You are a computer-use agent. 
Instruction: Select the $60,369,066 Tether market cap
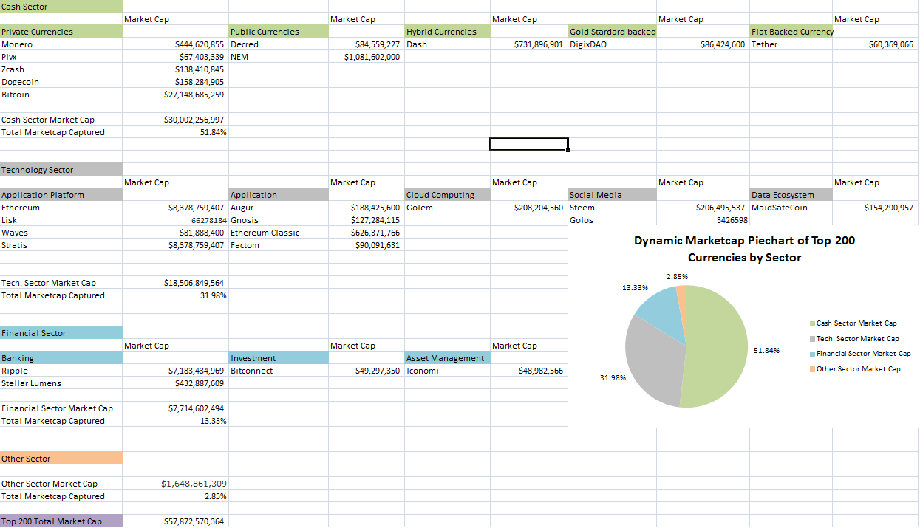tap(875, 44)
